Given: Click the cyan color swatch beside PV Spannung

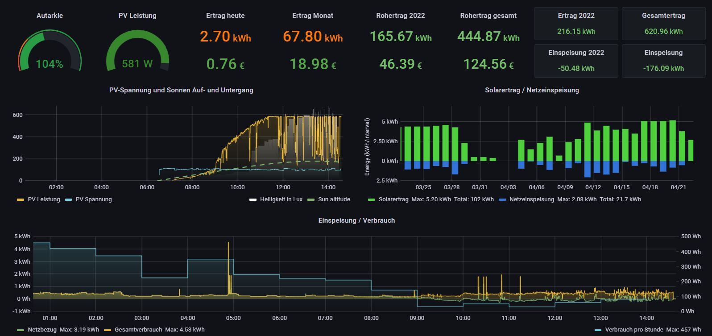Looking at the screenshot, I should tap(68, 199).
